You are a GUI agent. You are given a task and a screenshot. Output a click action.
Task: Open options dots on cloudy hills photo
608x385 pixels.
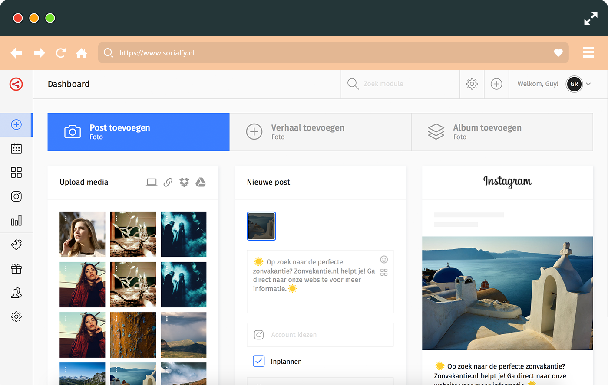point(167,319)
